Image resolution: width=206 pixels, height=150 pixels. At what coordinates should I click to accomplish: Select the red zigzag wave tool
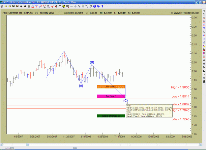point(52,6)
